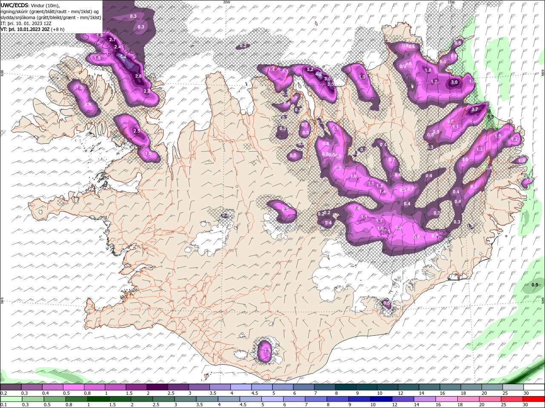Click the 15W longitude label

click(451, 2)
